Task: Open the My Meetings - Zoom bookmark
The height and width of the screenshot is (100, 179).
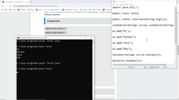Action: (x=70, y=10)
